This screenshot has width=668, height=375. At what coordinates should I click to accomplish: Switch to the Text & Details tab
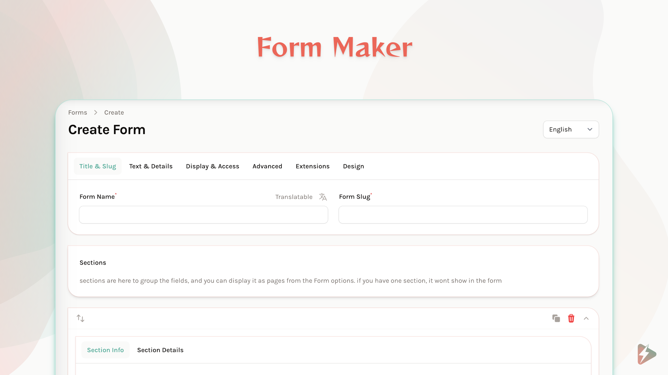coord(151,166)
